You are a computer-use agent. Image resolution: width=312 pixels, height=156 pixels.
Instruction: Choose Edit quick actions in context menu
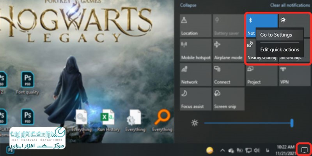(280, 50)
